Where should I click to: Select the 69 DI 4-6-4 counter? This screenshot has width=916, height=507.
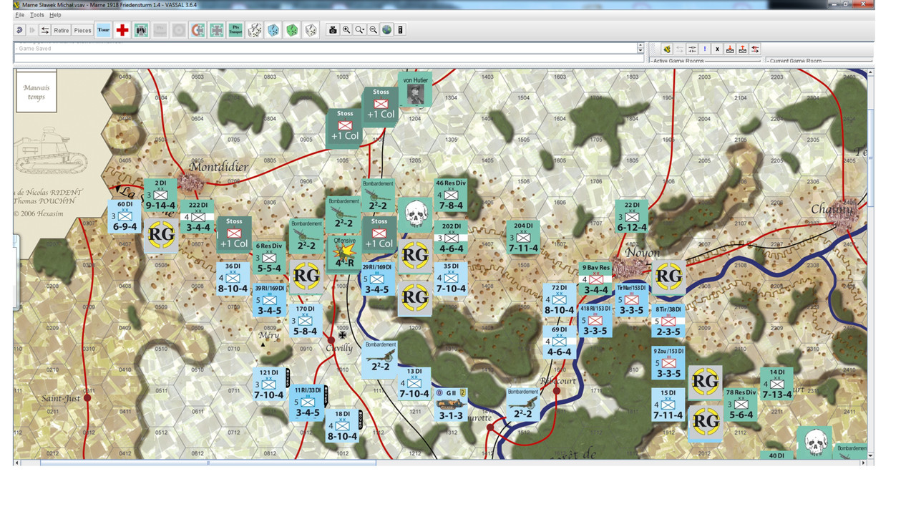[559, 342]
